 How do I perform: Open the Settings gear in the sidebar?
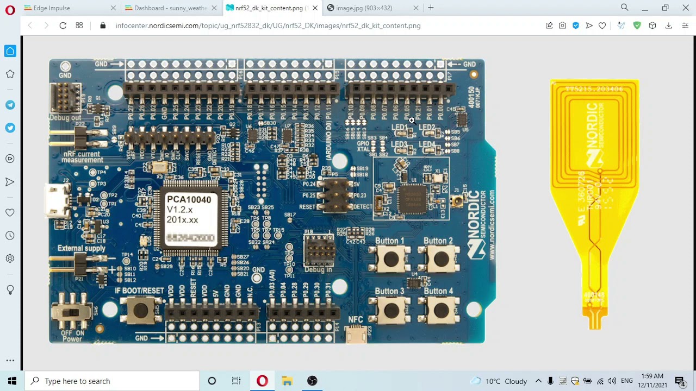(10, 258)
